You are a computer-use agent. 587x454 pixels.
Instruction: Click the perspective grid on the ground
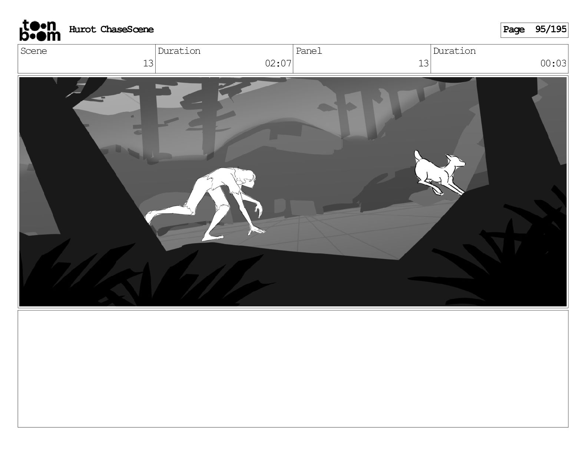pyautogui.click(x=315, y=232)
